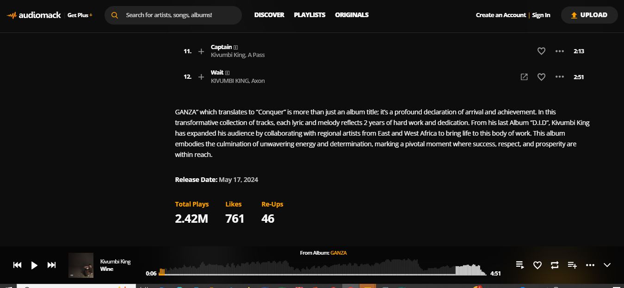Screen dimensions: 624x288
Task: Skip to previous track in player
Action: 17,265
